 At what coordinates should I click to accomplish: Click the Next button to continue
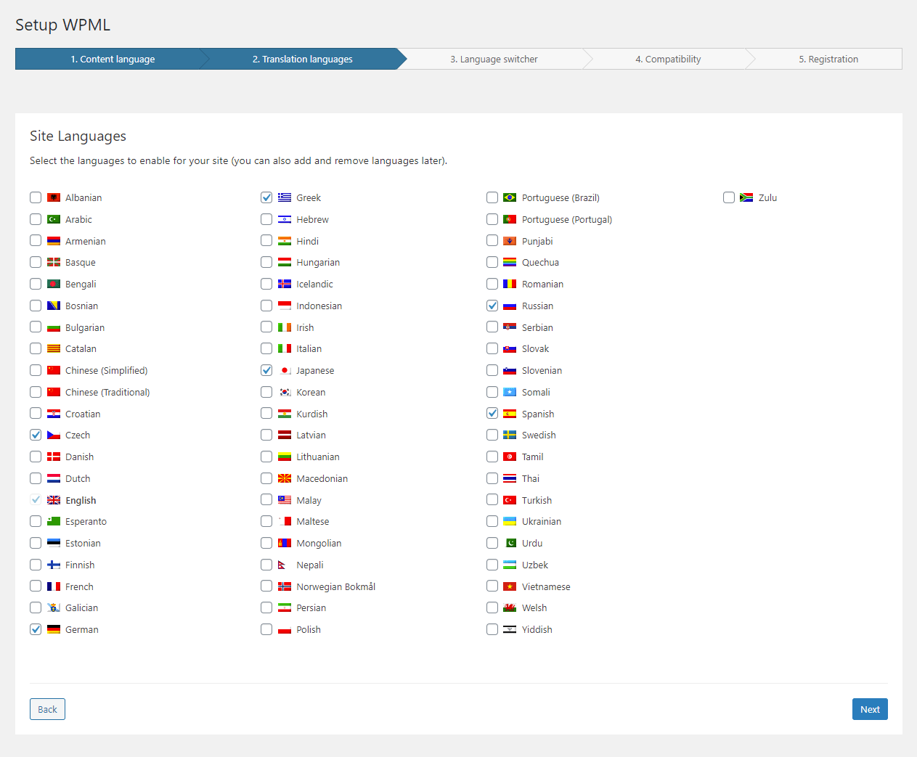coord(869,709)
